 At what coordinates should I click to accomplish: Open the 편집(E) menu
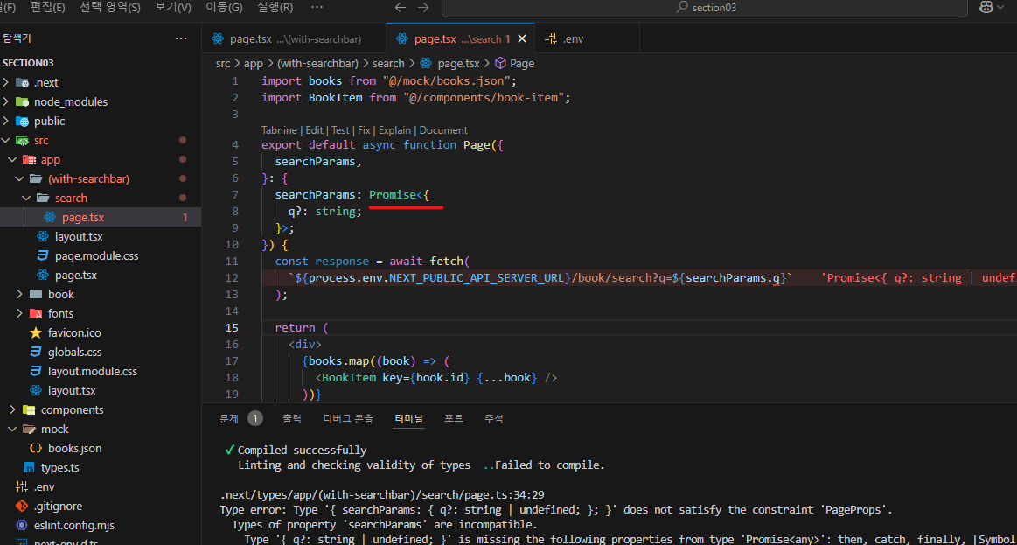click(47, 8)
